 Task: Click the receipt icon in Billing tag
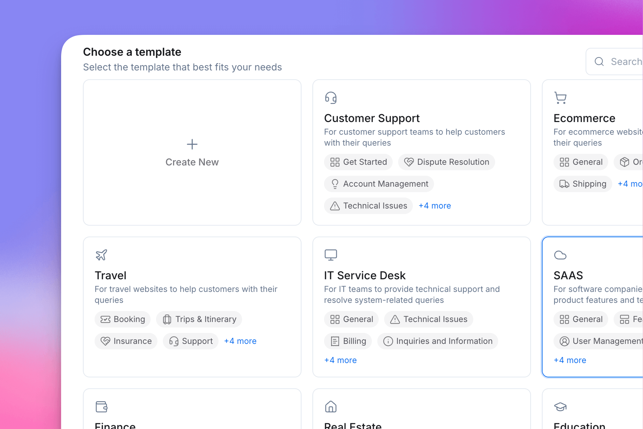pos(335,341)
